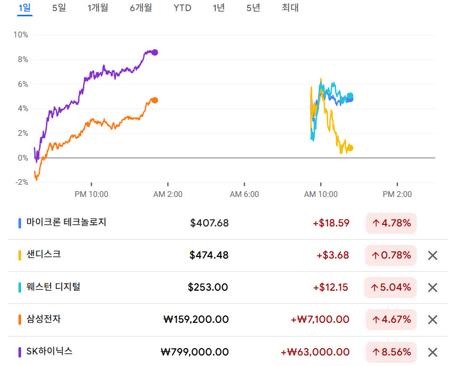
Task: Show YTD chart range
Action: [x=183, y=8]
